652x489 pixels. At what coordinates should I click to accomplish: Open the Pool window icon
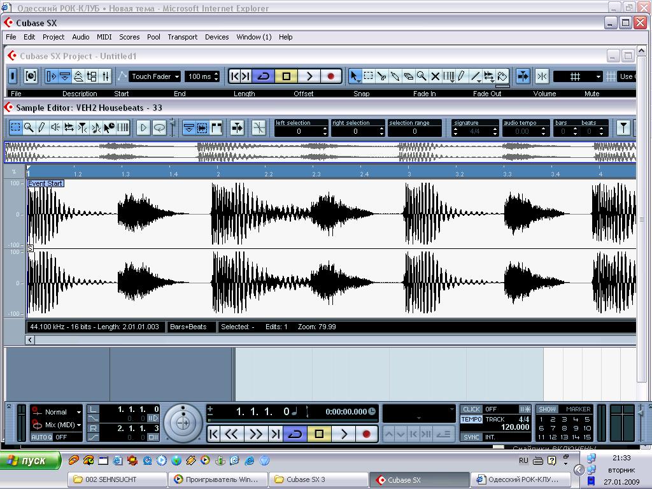[92, 76]
